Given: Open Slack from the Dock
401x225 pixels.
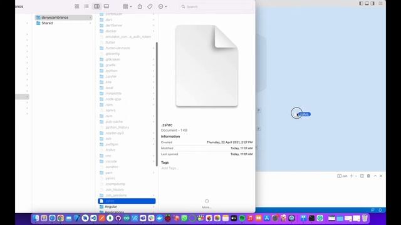Looking at the screenshot, I should pos(151,218).
